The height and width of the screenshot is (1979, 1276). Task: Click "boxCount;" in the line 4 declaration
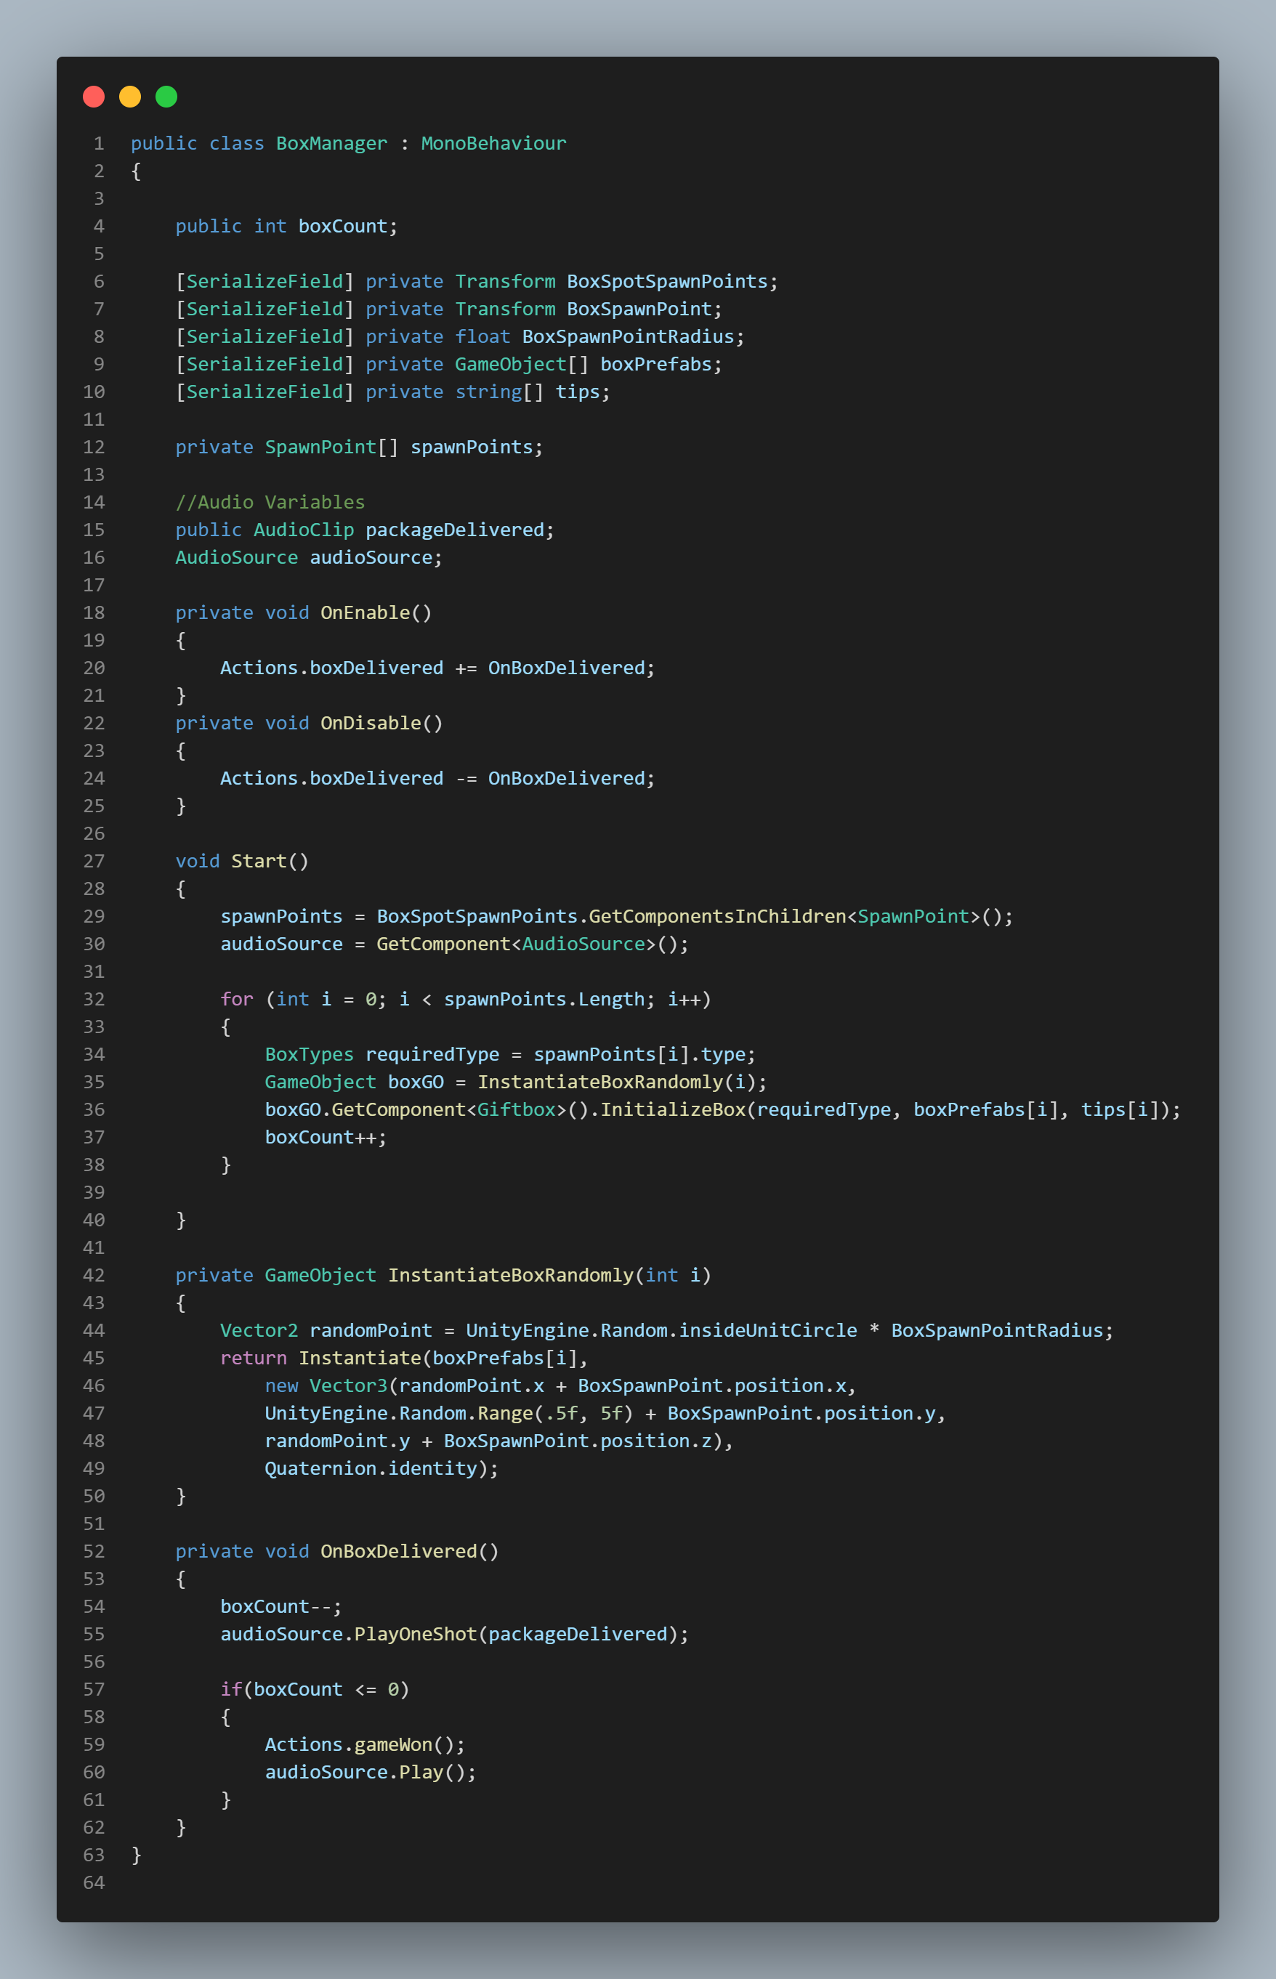[348, 226]
